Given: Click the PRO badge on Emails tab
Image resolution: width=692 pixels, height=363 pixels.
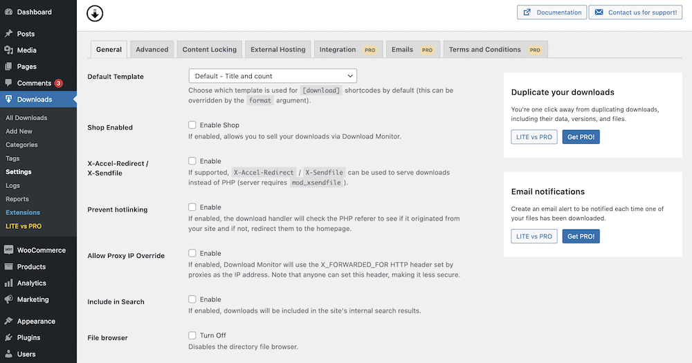Looking at the screenshot, I should (x=427, y=50).
